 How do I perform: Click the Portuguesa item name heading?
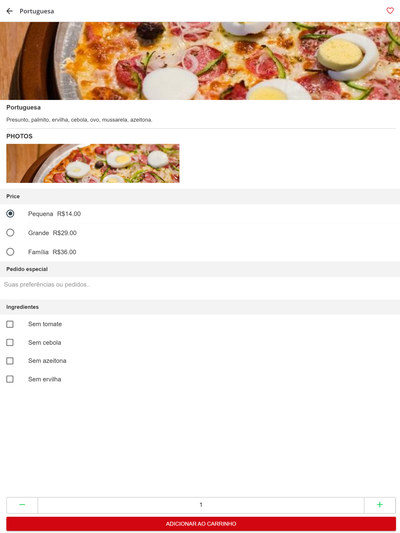pyautogui.click(x=23, y=107)
